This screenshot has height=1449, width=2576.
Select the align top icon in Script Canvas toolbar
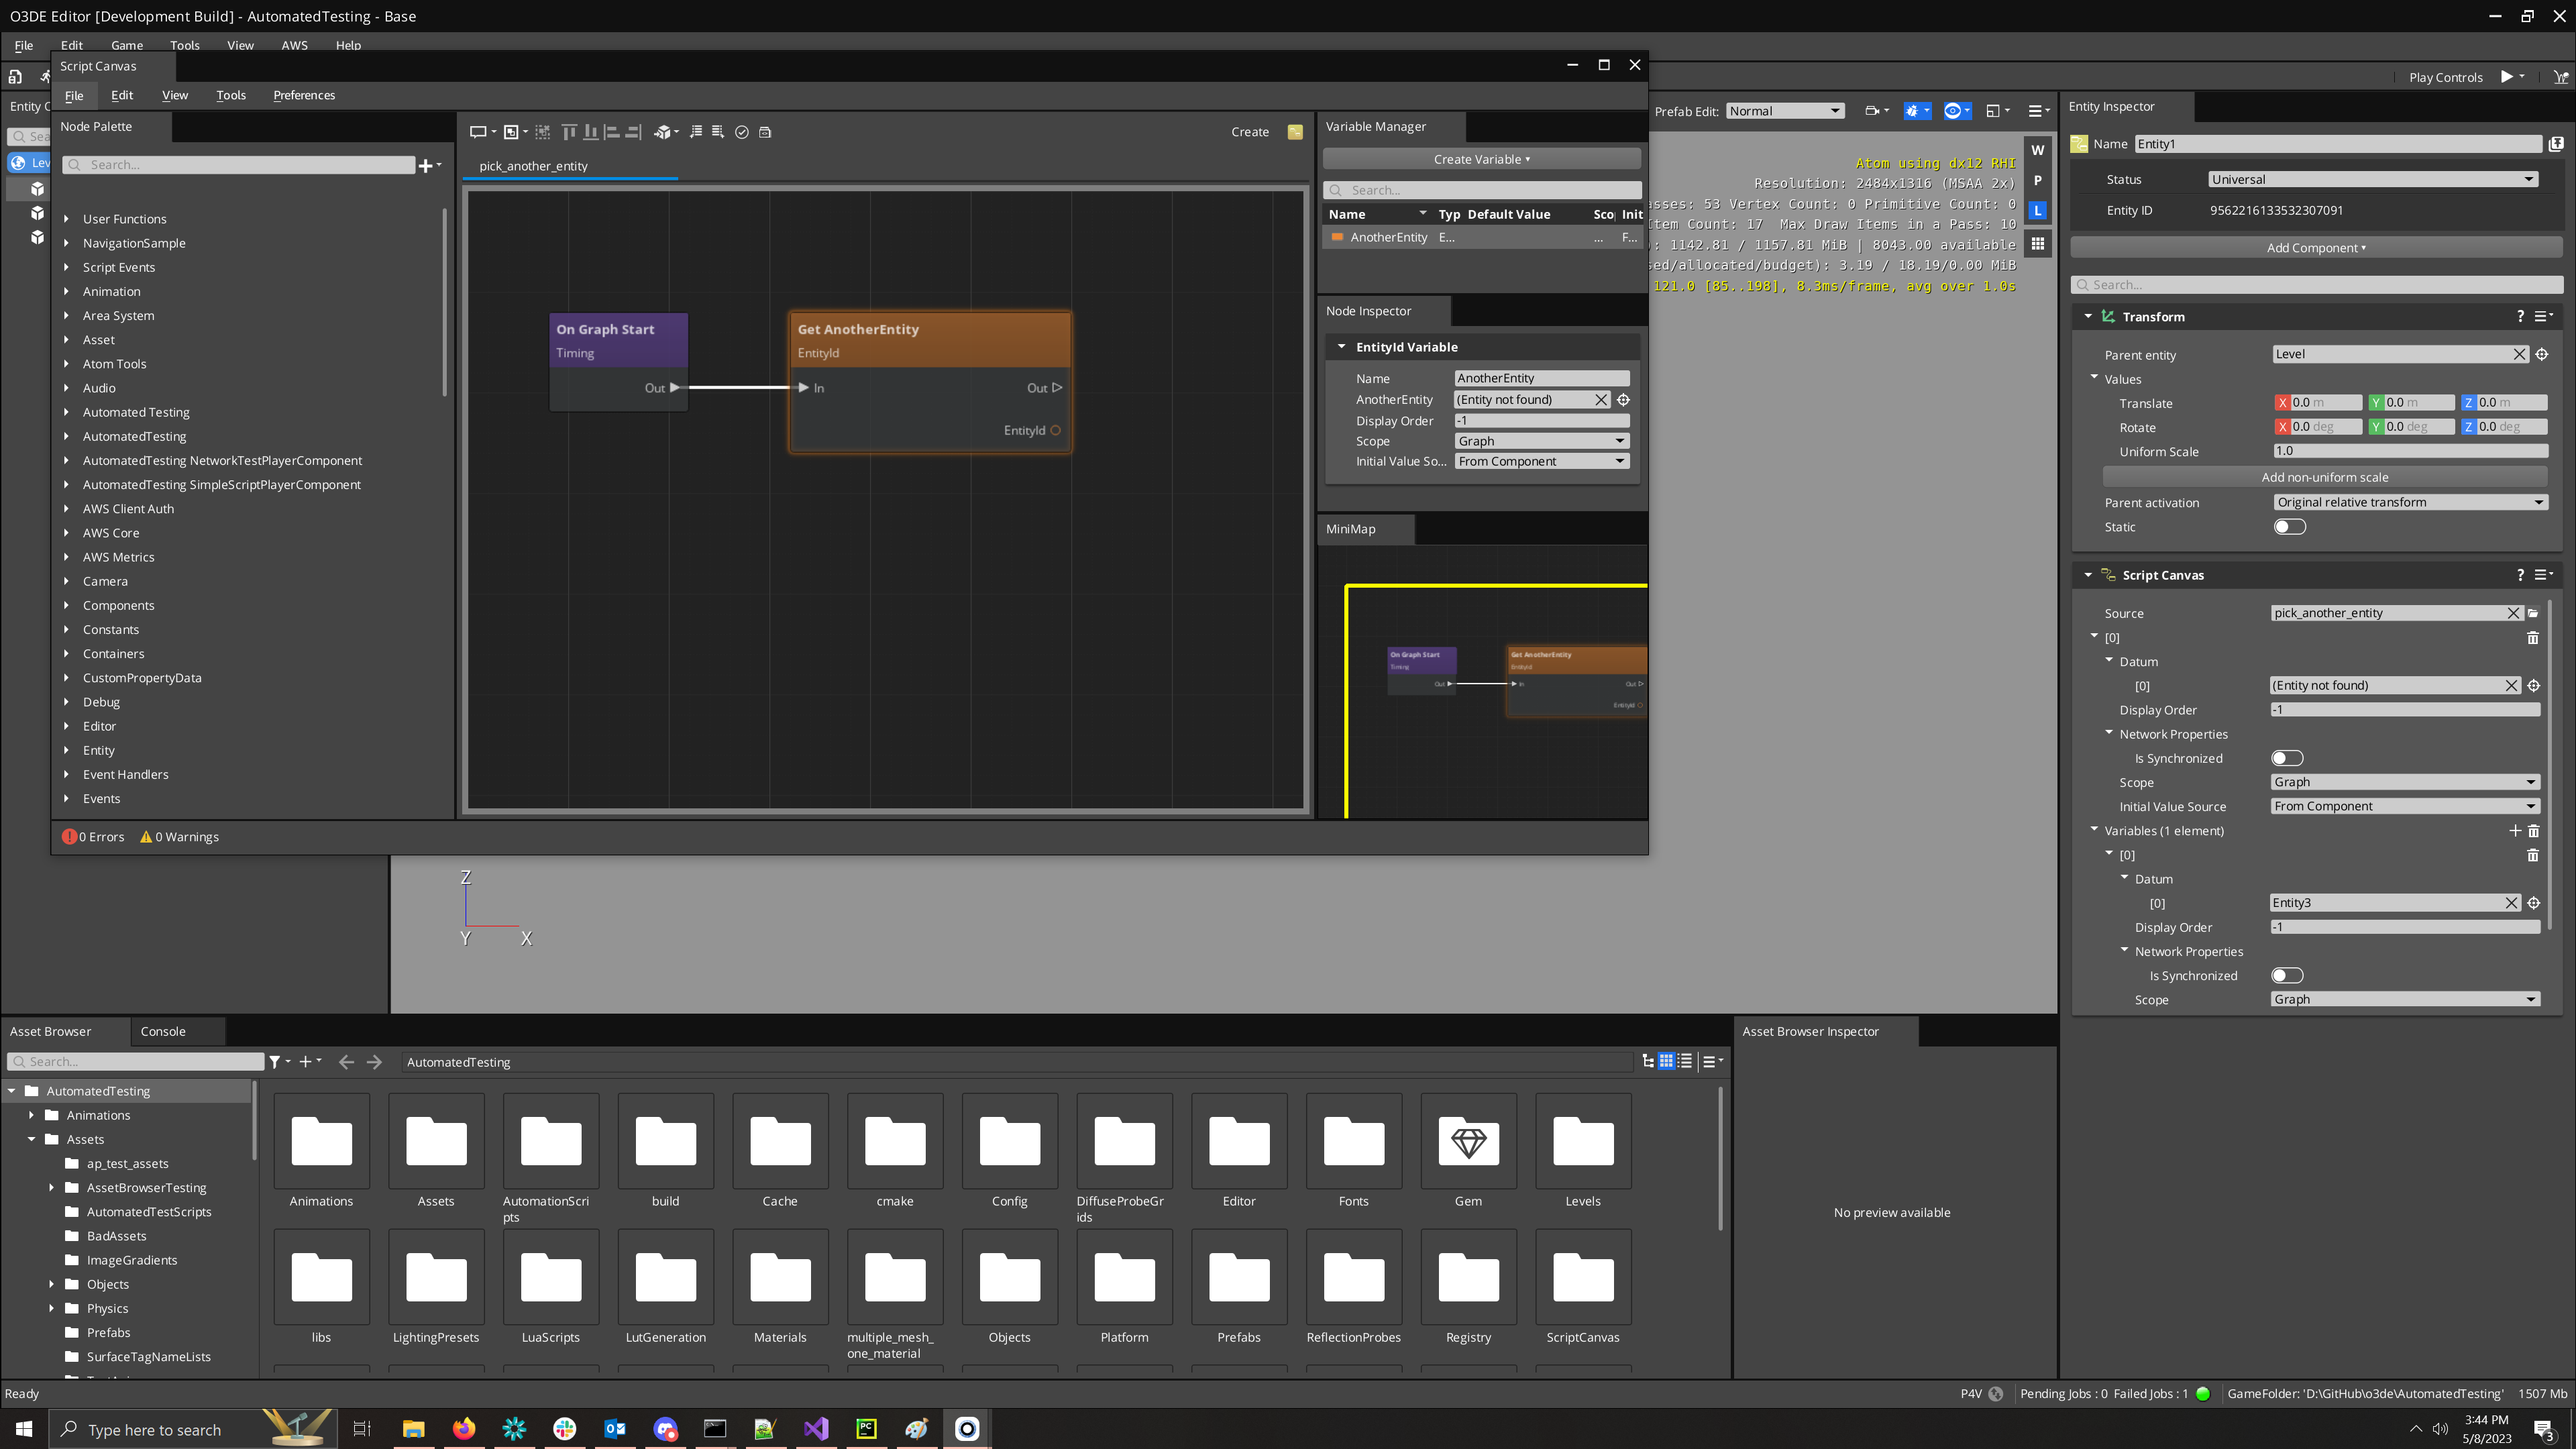[570, 131]
